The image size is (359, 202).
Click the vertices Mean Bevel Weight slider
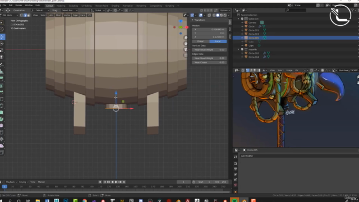(x=209, y=50)
